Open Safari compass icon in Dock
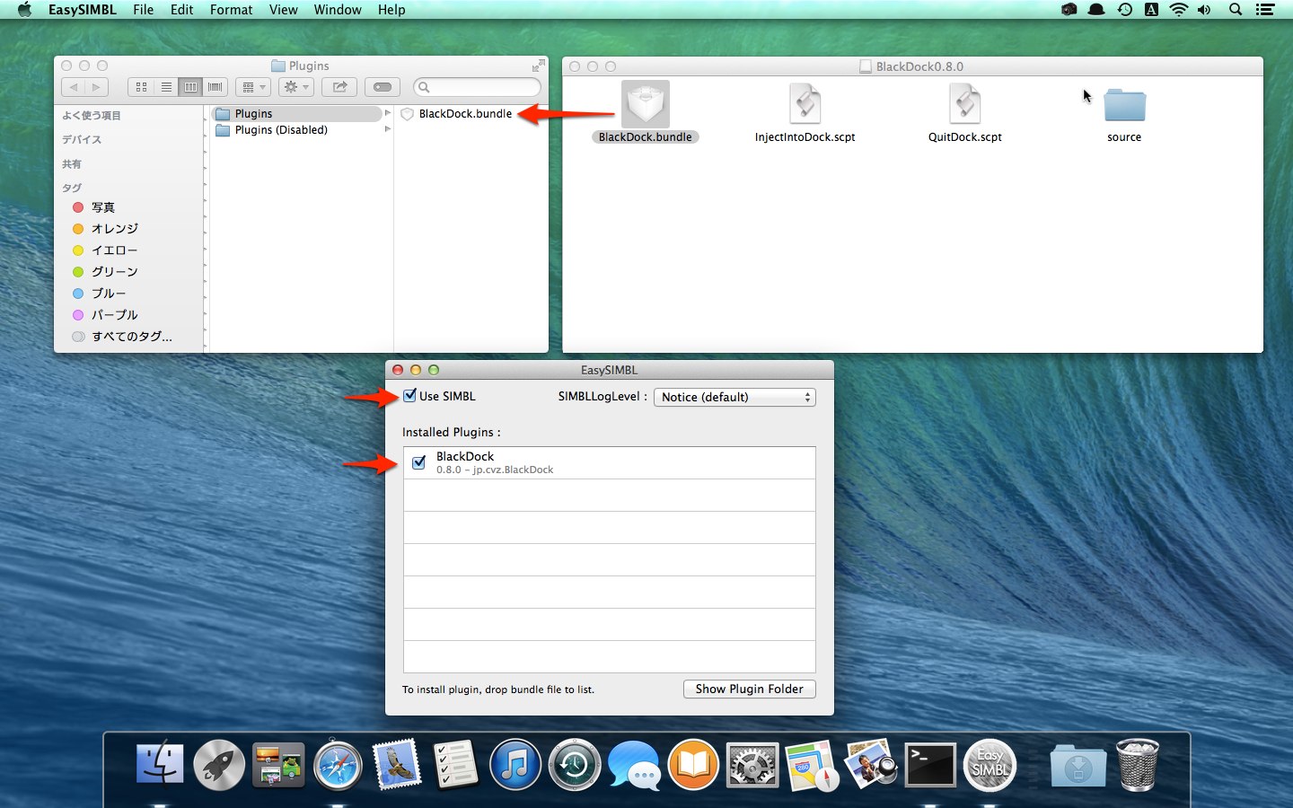1293x808 pixels. [x=338, y=765]
